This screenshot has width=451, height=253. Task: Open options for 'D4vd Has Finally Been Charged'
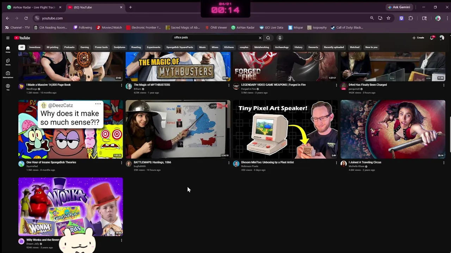444,85
